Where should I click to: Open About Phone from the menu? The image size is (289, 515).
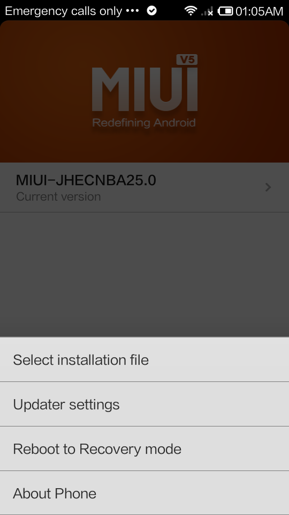pos(144,493)
